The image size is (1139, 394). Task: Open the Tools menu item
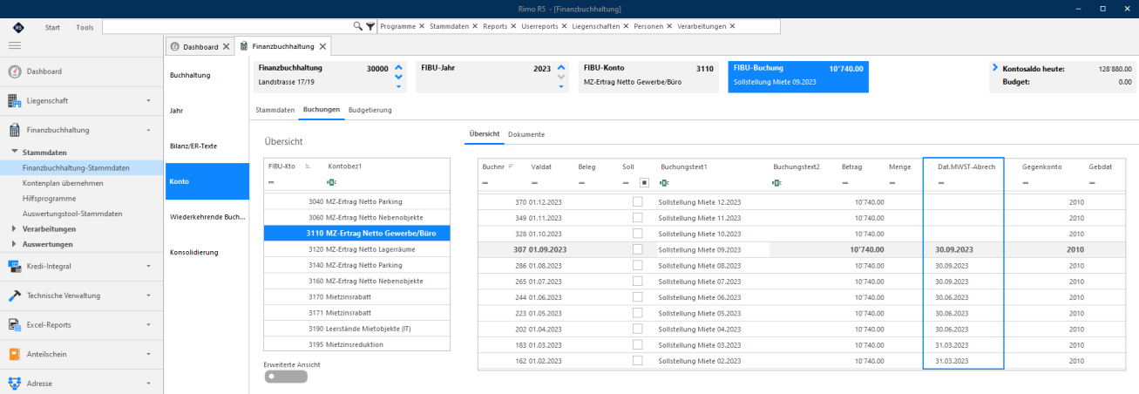(x=85, y=27)
